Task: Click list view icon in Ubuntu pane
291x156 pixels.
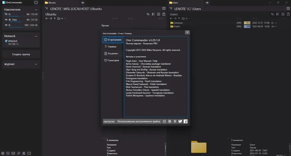Action: (153, 14)
